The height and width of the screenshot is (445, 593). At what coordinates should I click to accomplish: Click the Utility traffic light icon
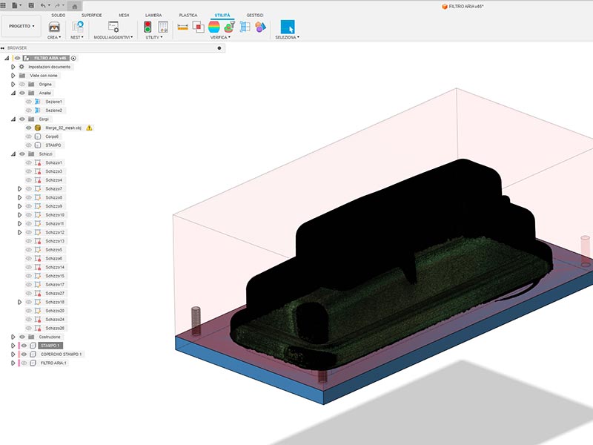point(148,26)
